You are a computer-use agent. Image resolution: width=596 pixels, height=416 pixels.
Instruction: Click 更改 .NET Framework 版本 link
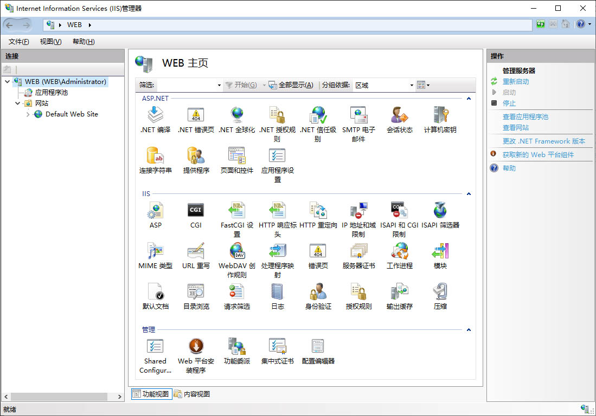544,141
